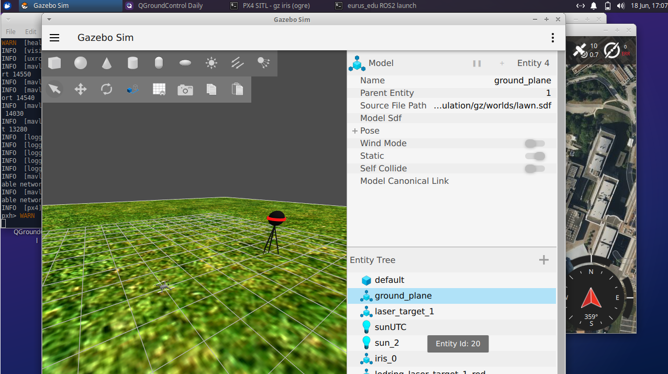Activate the rotate mode tool
The image size is (668, 374).
[107, 90]
